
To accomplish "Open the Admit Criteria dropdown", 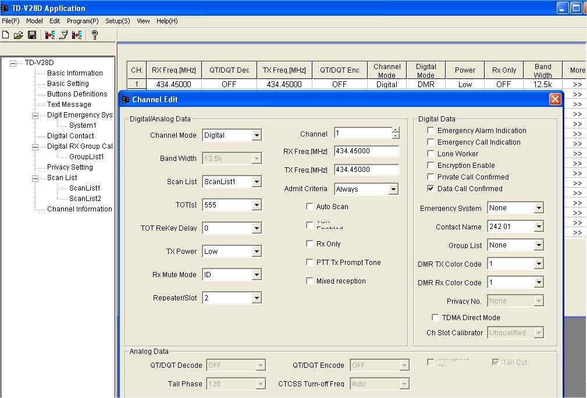I will tap(393, 189).
